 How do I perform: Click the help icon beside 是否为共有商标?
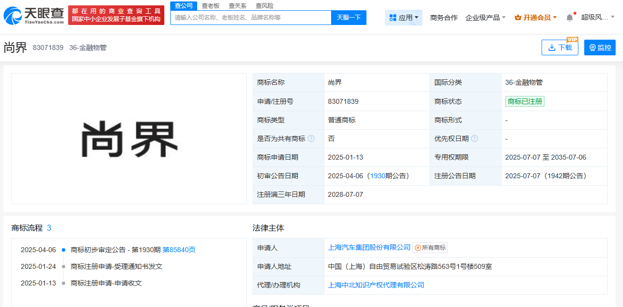pyautogui.click(x=311, y=139)
